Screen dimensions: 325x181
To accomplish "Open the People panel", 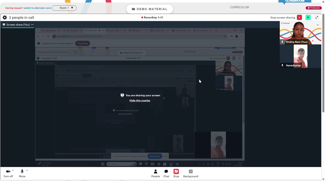I will (x=155, y=173).
